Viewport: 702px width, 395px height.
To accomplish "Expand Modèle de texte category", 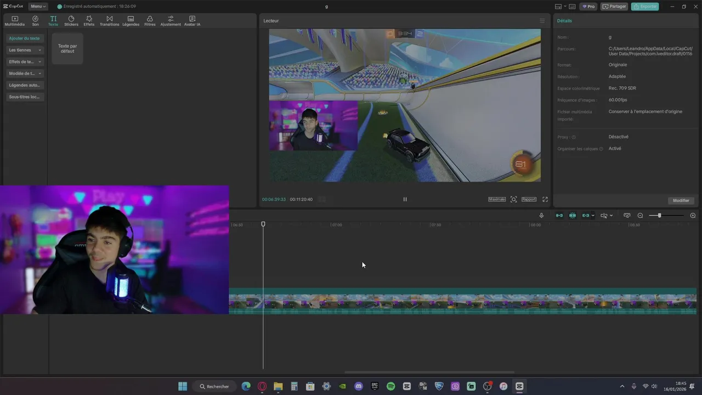I will tap(24, 73).
